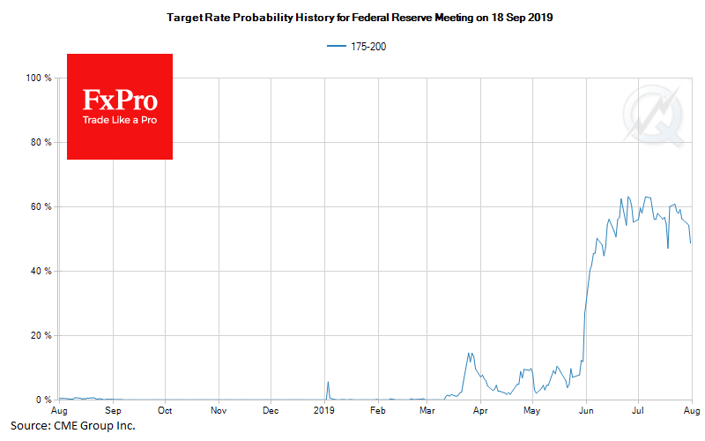
Task: Open the Source: CME Group Inc. caption
Action: point(73,426)
